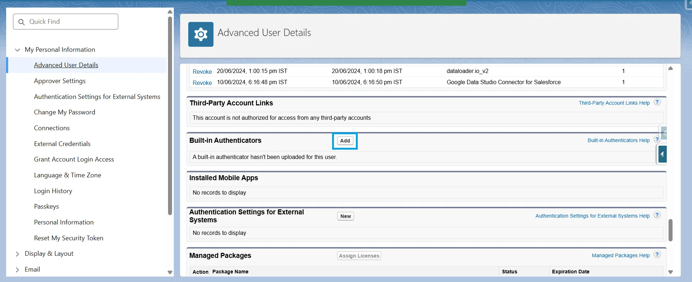Select Language & Time Zone
The image size is (692, 282).
67,175
